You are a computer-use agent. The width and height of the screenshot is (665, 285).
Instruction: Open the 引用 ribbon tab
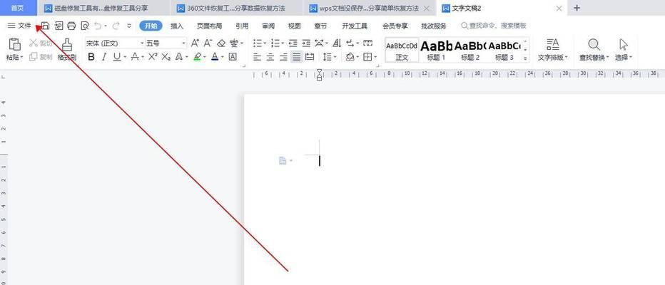click(x=242, y=26)
